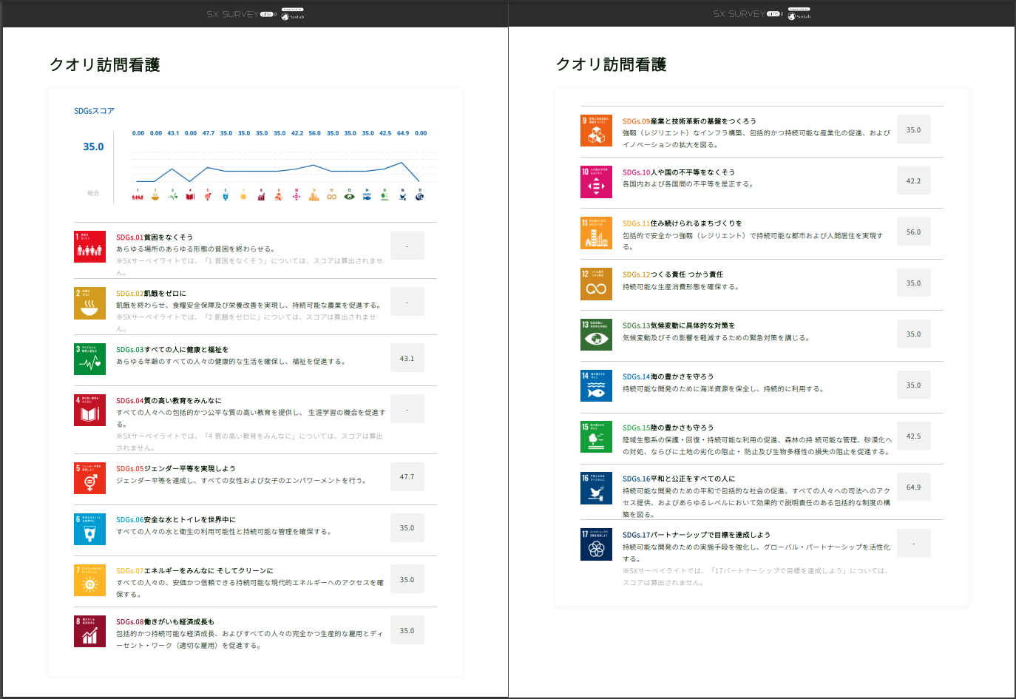
Task: Click the large SDG 1 No Poverty icon
Action: [89, 247]
